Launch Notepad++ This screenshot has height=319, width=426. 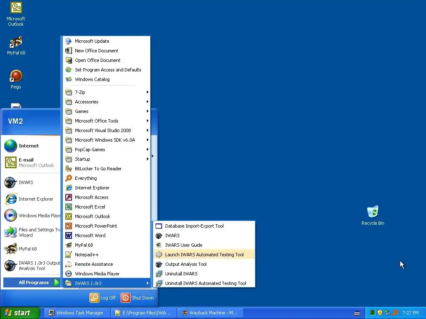click(x=107, y=255)
